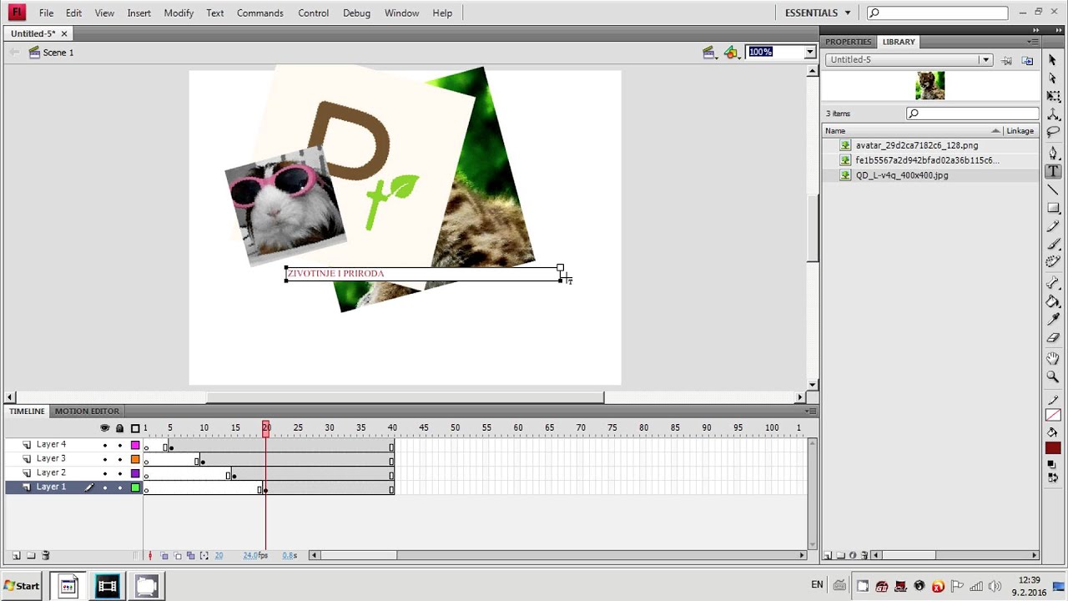Click the timeline delete layer trash icon
Image resolution: width=1068 pixels, height=601 pixels.
coord(46,555)
